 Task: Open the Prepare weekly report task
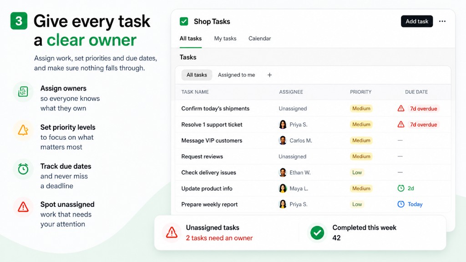point(209,204)
